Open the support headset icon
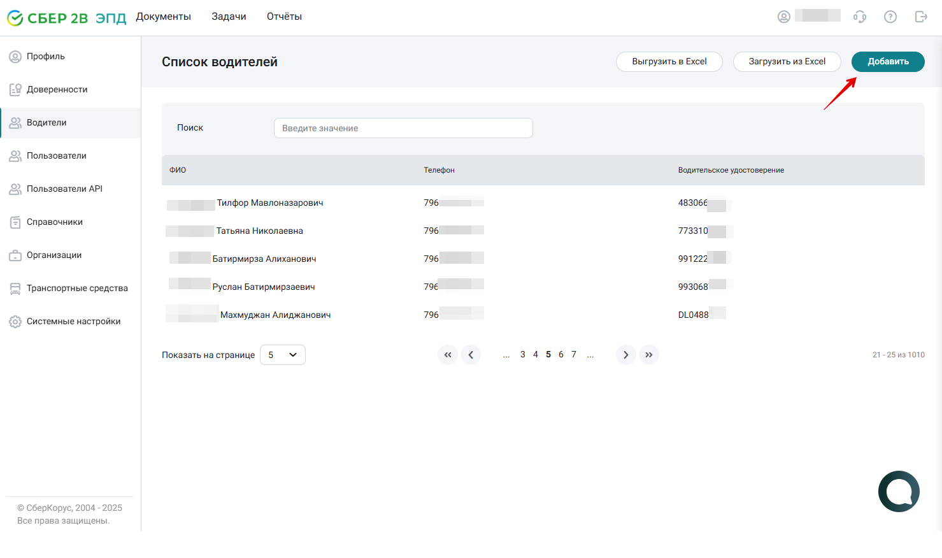 point(860,17)
